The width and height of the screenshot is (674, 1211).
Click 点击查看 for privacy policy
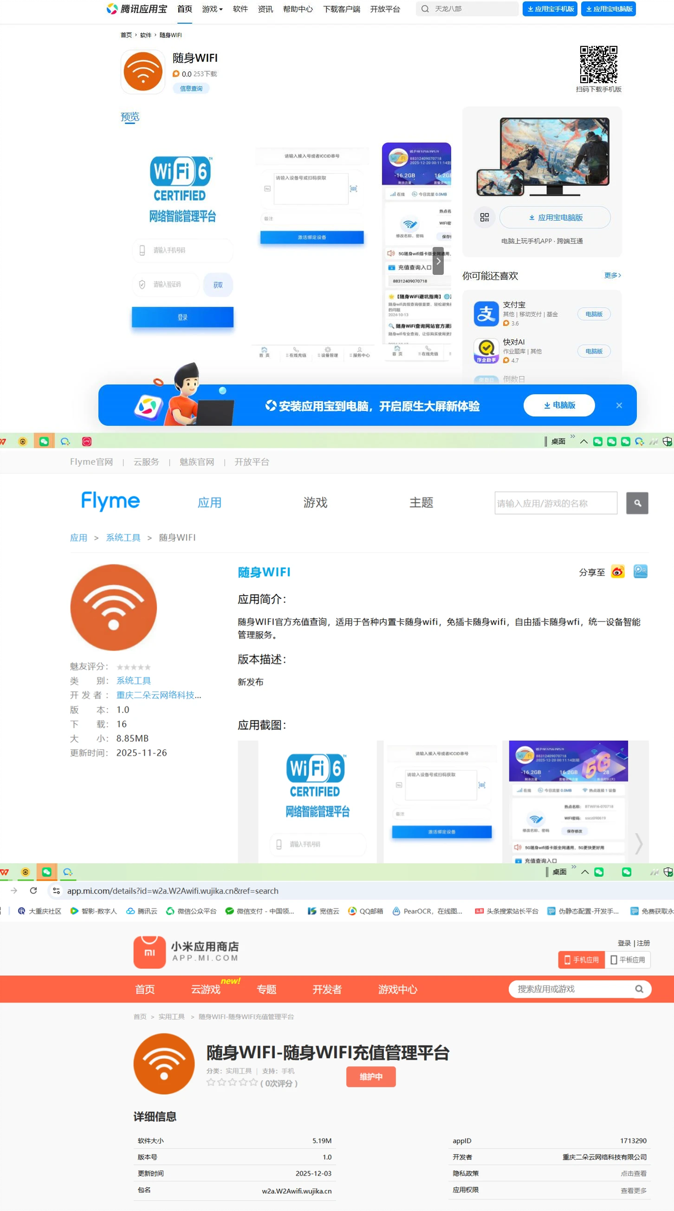633,1173
